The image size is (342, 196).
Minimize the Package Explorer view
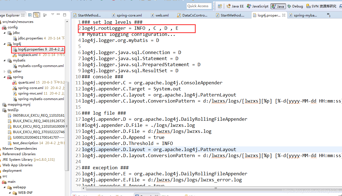click(59, 15)
